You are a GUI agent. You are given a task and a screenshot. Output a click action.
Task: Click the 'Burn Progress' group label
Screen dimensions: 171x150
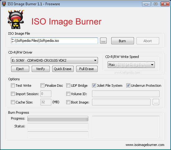point(19,113)
